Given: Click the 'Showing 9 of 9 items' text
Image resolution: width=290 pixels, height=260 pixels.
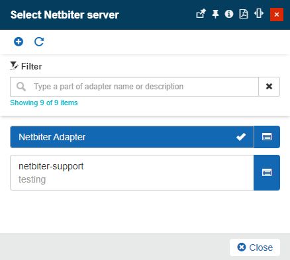Looking at the screenshot, I should tap(44, 103).
